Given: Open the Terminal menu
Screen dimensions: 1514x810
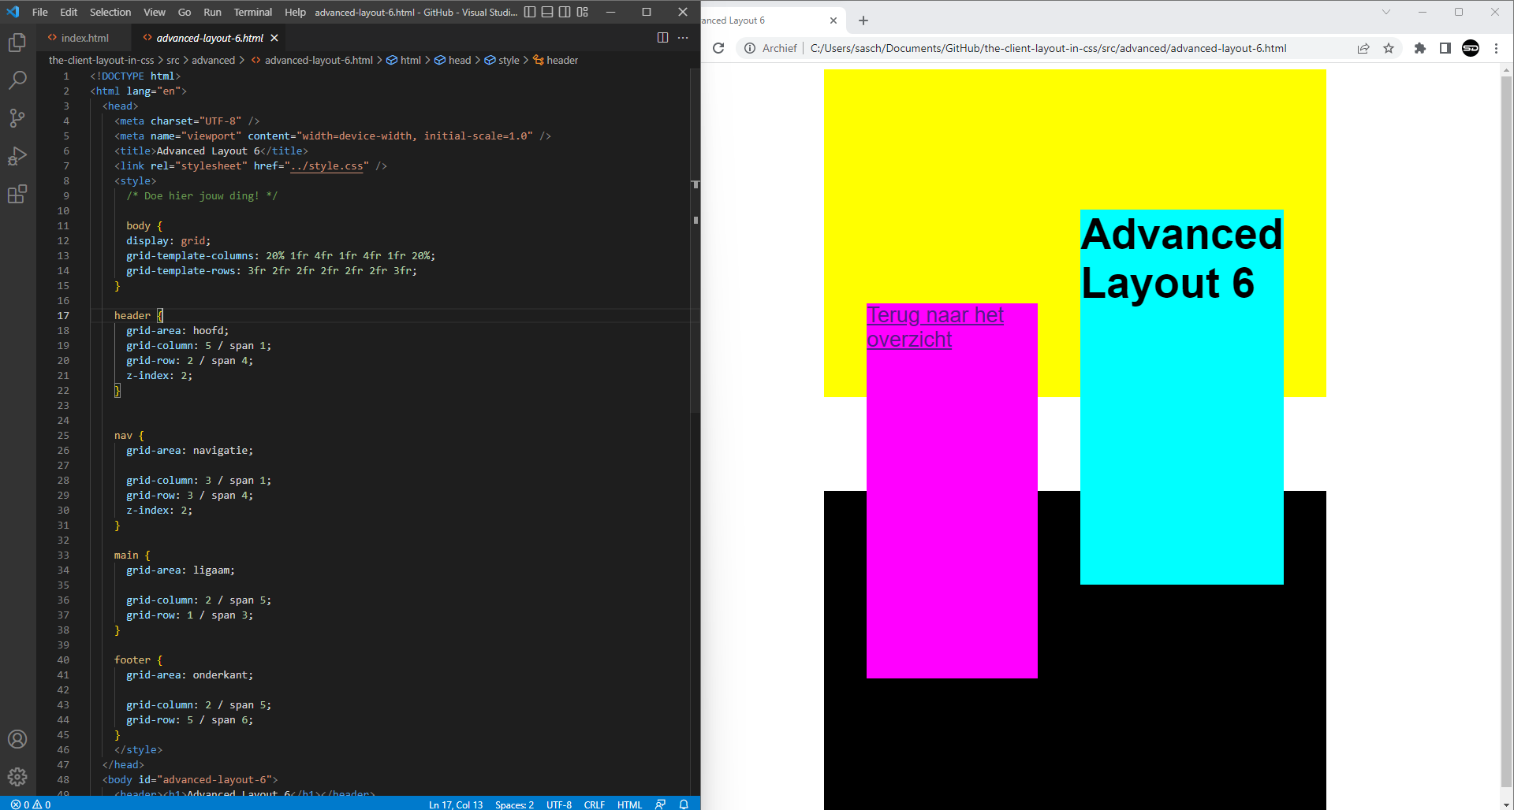Looking at the screenshot, I should (253, 12).
